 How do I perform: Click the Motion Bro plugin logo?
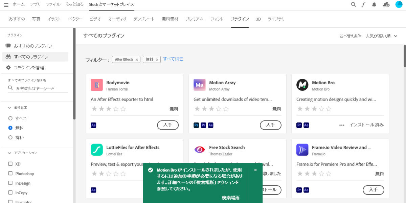pos(302,85)
